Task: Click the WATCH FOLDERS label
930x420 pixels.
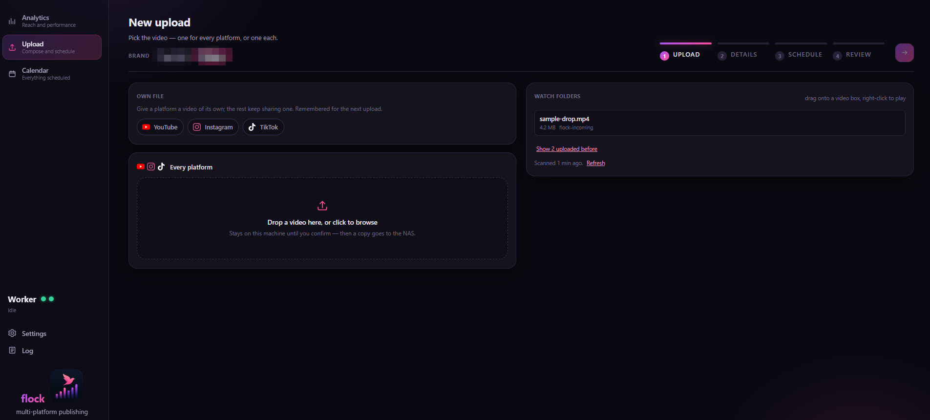Action: (557, 96)
